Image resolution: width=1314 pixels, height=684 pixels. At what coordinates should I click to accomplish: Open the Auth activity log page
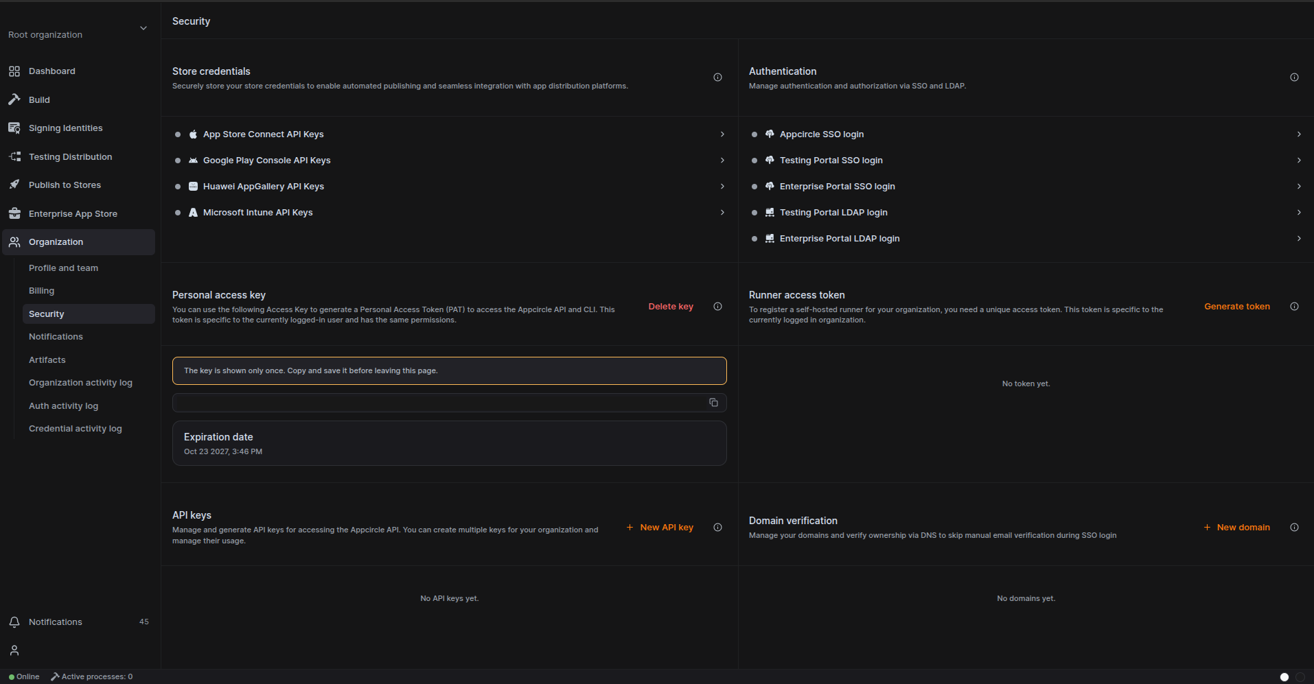point(63,406)
